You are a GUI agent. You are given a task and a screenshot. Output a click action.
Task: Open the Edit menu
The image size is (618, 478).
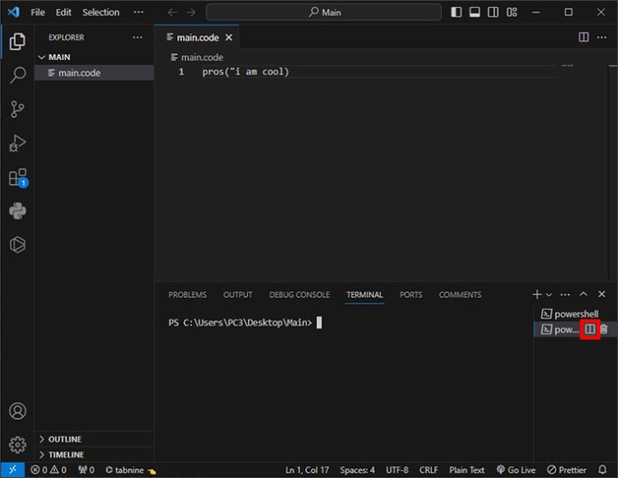[64, 13]
